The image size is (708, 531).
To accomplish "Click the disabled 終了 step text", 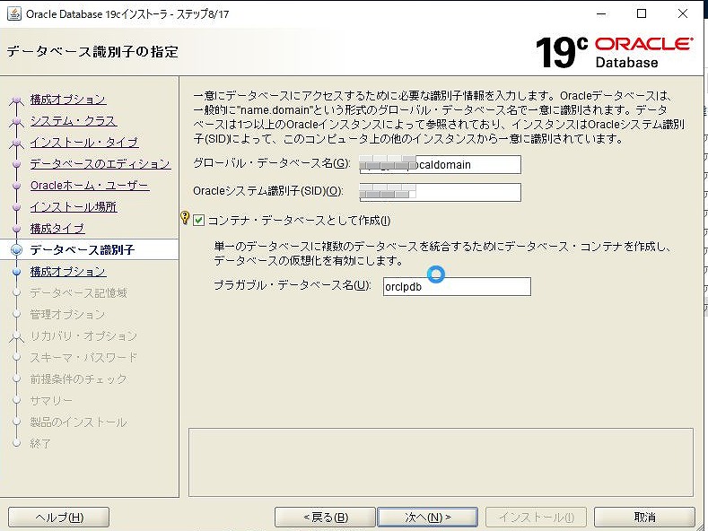I will 40,443.
